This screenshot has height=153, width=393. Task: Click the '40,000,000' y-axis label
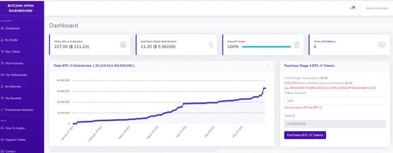coord(63,81)
